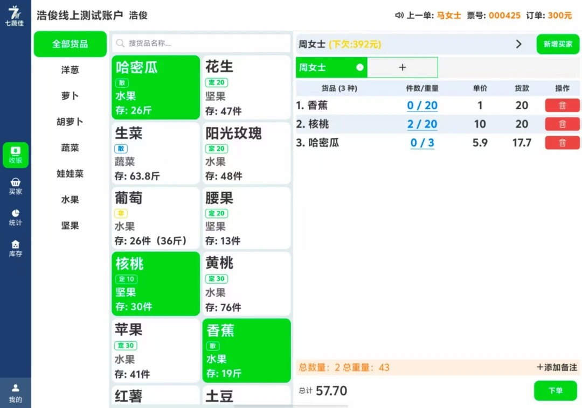582x408 pixels.
Task: Toggle selection of the 哈密瓜 product card
Action: tap(155, 88)
